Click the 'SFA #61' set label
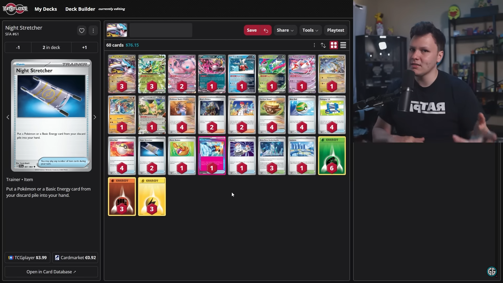 [12, 34]
